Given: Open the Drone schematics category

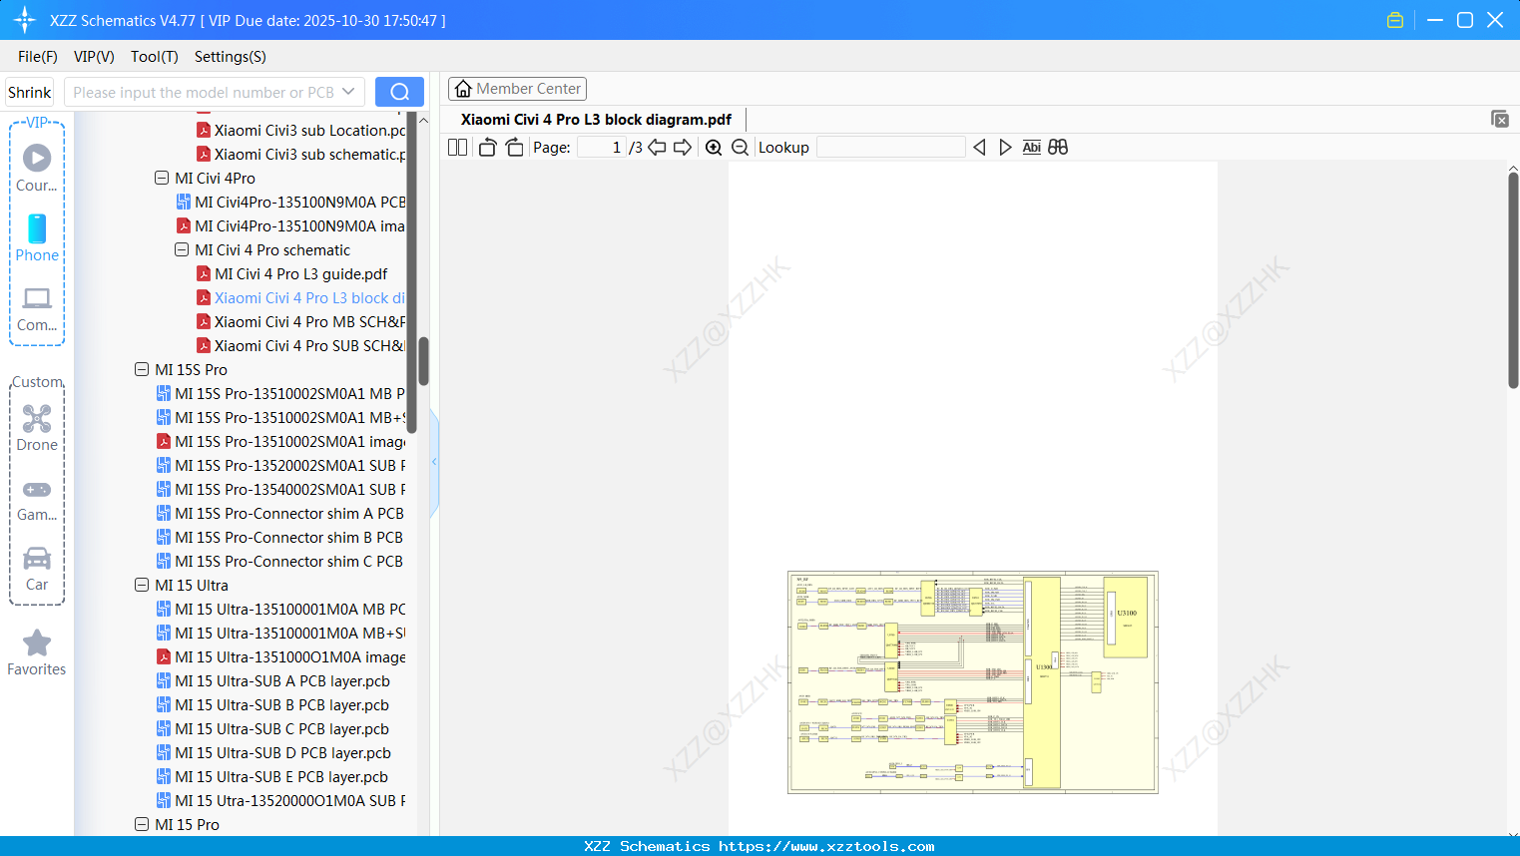Looking at the screenshot, I should pyautogui.click(x=36, y=427).
